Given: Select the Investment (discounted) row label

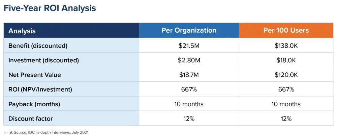Looking at the screenshot, I should coord(43,60).
